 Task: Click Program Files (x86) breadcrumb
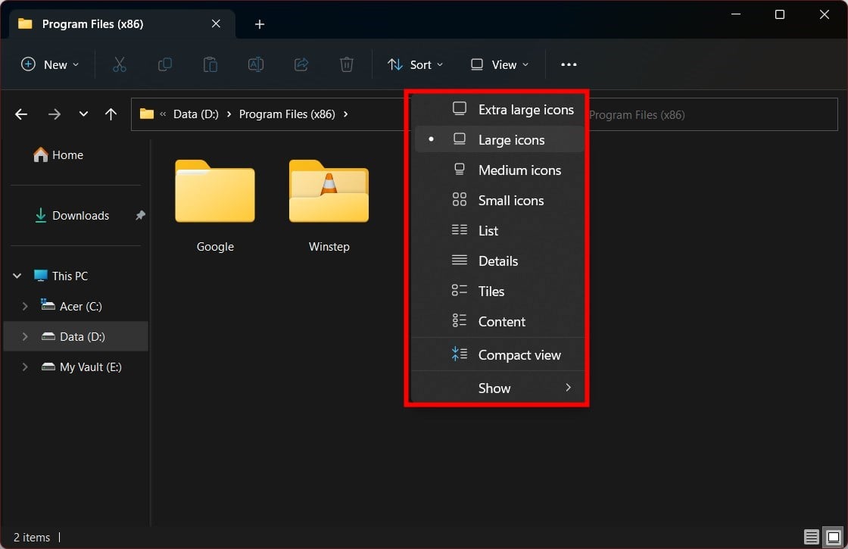click(287, 114)
